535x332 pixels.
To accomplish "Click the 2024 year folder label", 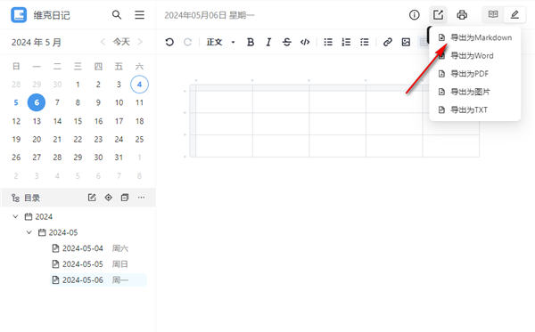I will pyautogui.click(x=44, y=216).
